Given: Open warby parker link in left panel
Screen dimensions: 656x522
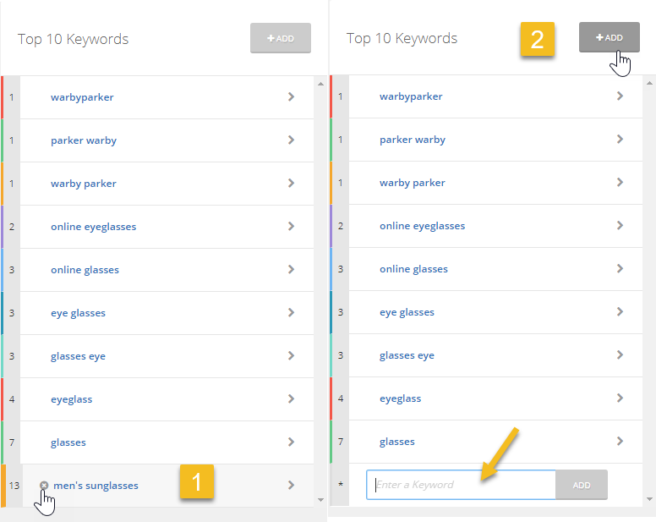Looking at the screenshot, I should tap(84, 184).
